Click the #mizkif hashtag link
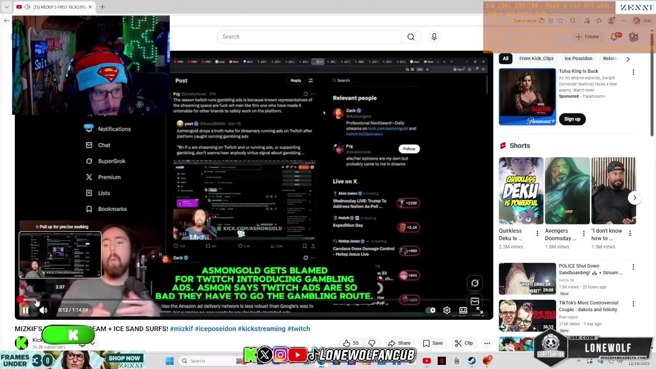Screen dimensions: 656x369 pyautogui.click(x=181, y=329)
